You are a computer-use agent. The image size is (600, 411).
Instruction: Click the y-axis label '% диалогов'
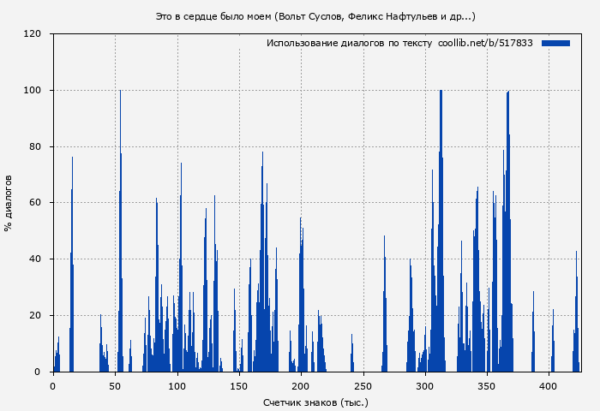(x=9, y=203)
